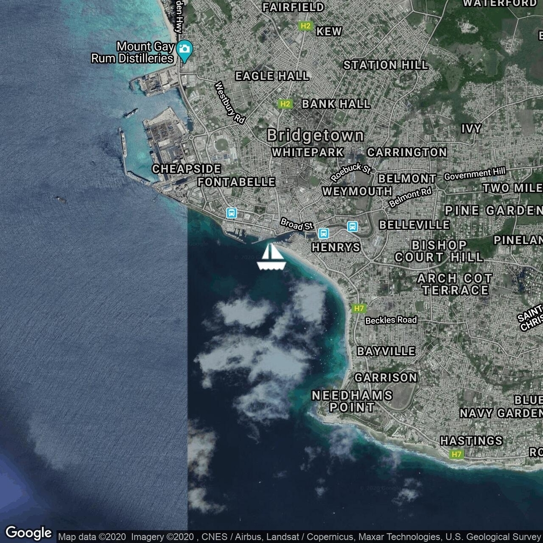Click the H7 highway shield above Beckles Road
The height and width of the screenshot is (543, 543).
[359, 308]
